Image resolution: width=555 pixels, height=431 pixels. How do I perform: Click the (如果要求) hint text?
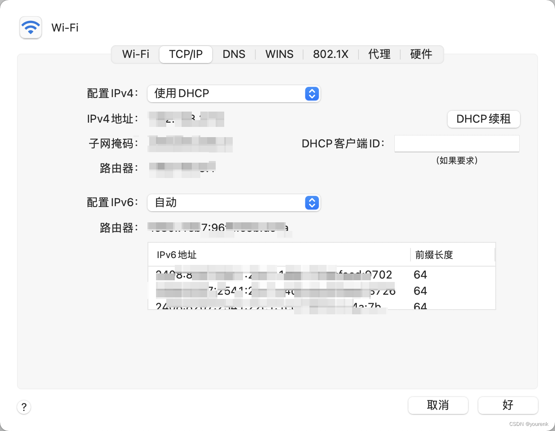tap(457, 161)
